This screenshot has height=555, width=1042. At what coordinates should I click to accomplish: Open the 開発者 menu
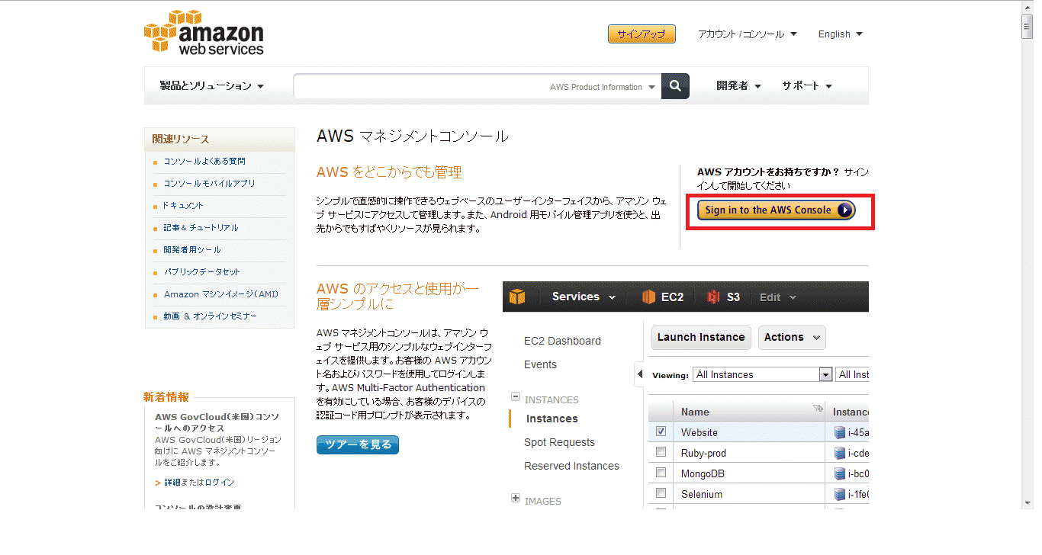(x=738, y=86)
